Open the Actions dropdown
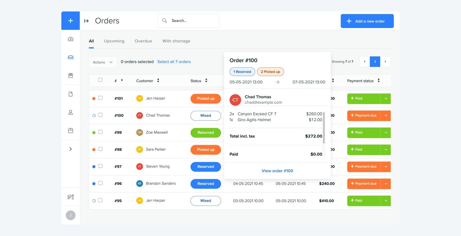 point(102,62)
